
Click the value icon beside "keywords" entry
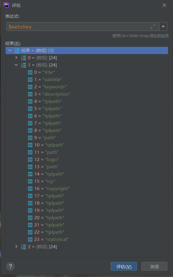(30, 87)
